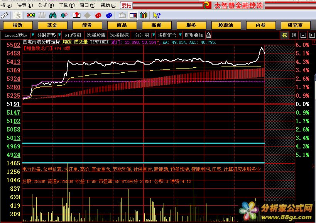The image size is (316, 223).
Task: Click the 国电南瑞分时走势 chart title
Action: pos(41,42)
